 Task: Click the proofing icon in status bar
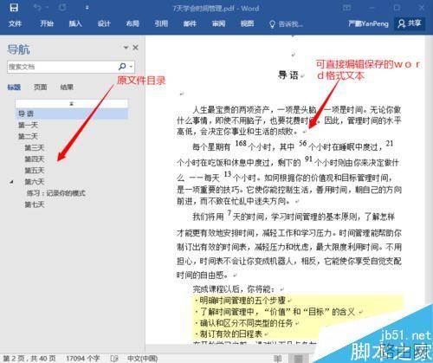[114, 359]
